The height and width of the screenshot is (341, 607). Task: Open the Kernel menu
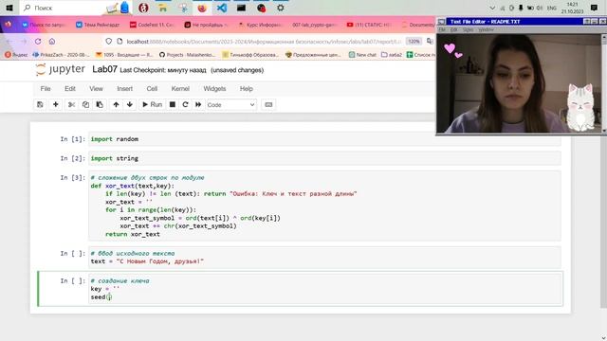(x=180, y=89)
